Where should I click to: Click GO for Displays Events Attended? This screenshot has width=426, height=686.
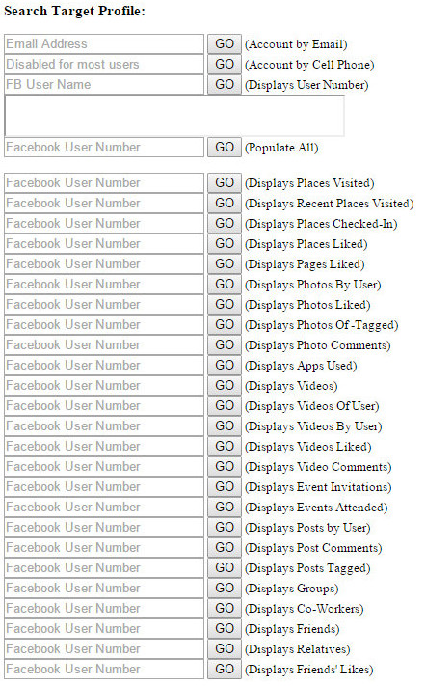coord(225,508)
